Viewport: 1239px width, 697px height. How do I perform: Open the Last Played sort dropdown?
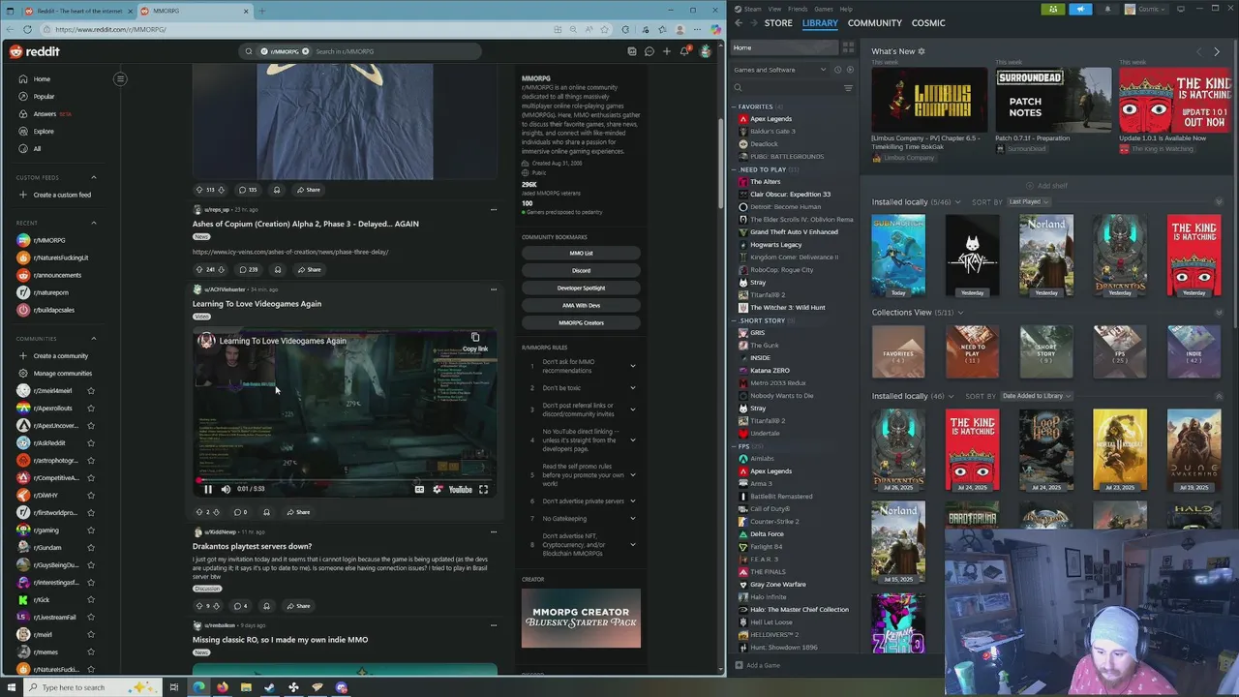[x=1029, y=202]
